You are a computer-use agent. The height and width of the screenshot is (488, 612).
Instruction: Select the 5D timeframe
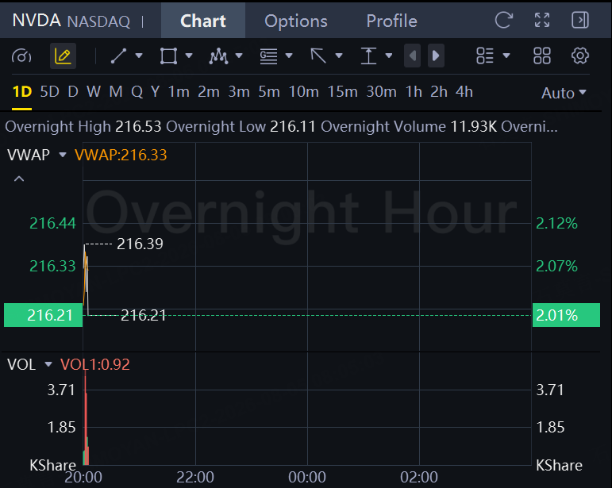point(49,92)
